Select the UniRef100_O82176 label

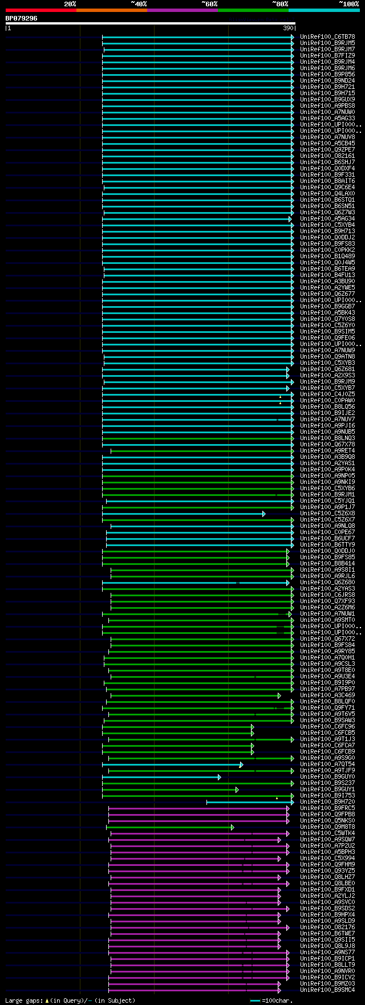[x=327, y=927]
